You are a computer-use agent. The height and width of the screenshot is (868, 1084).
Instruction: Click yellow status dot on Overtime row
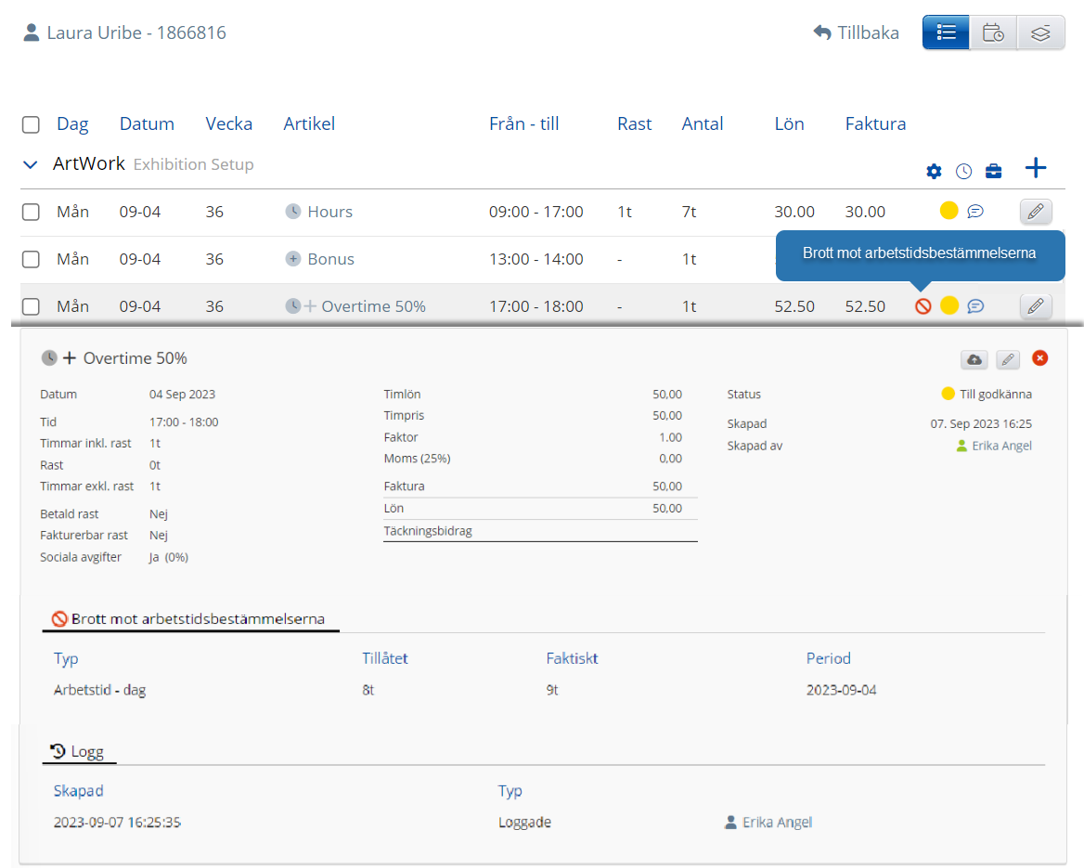point(949,305)
